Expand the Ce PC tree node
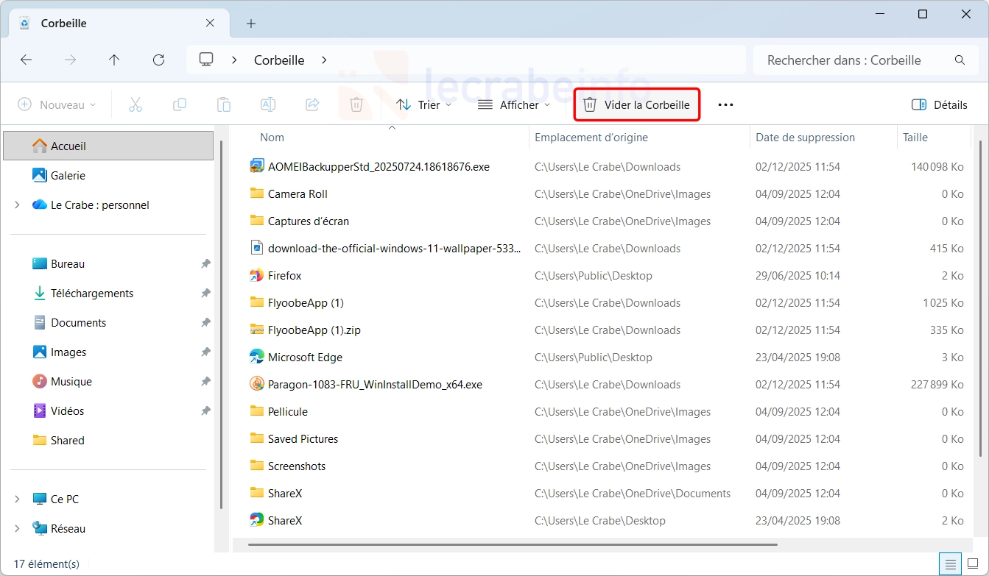 [x=17, y=499]
